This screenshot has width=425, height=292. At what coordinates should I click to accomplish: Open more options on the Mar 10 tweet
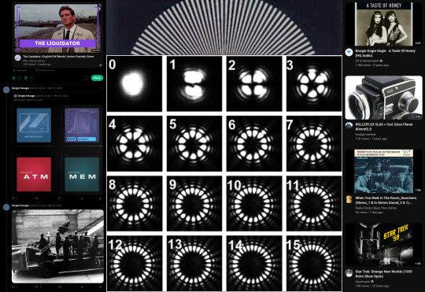point(102,88)
